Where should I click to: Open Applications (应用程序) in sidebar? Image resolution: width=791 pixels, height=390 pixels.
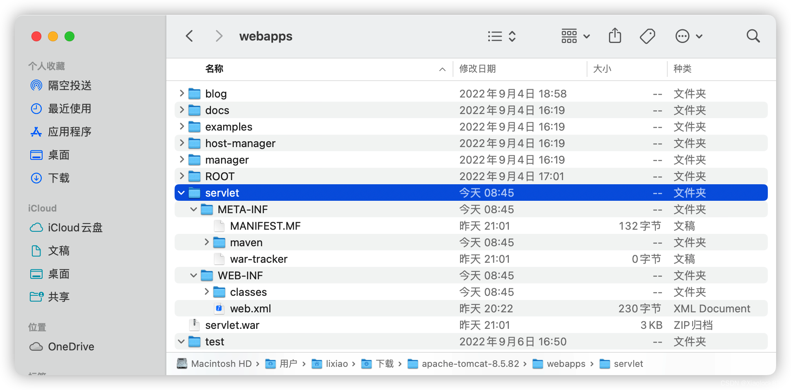coord(61,132)
